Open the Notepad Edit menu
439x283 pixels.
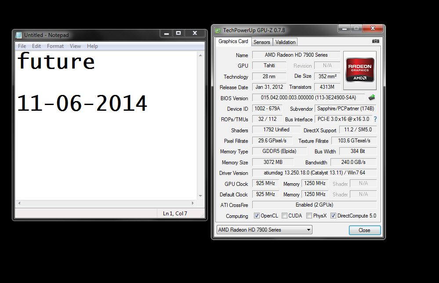pos(36,46)
